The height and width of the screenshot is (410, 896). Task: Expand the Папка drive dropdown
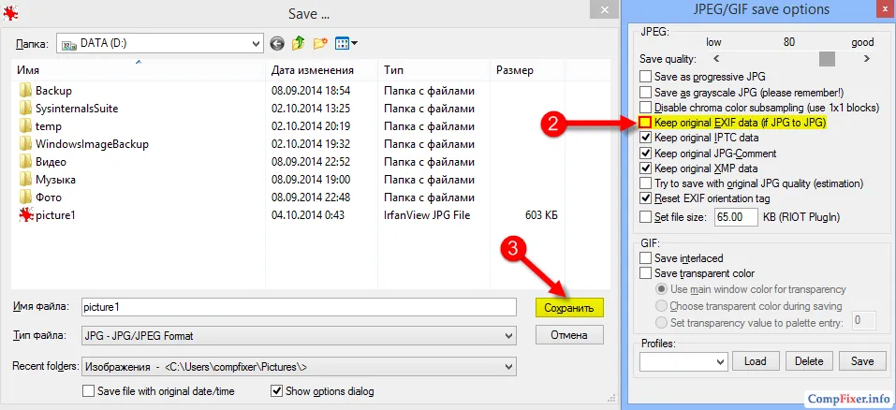pyautogui.click(x=256, y=43)
